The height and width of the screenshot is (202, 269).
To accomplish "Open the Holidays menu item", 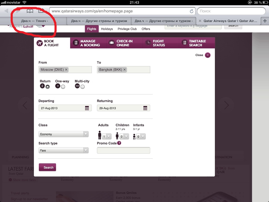I will pos(107,29).
